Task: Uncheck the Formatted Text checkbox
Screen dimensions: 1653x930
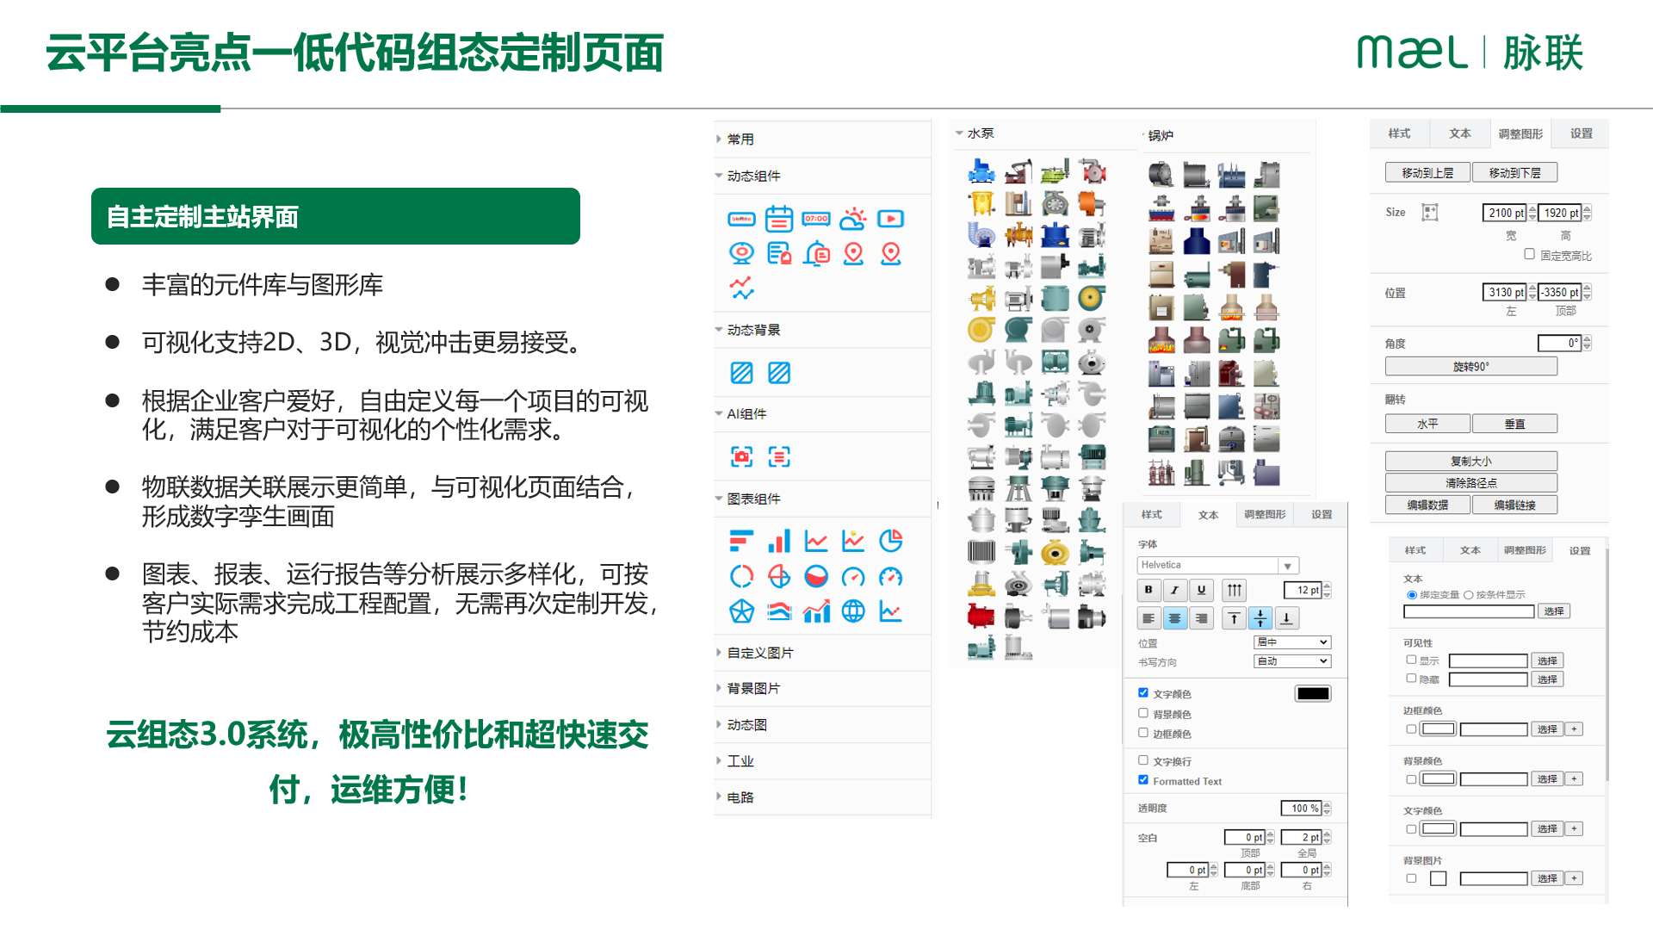Action: 1143,780
